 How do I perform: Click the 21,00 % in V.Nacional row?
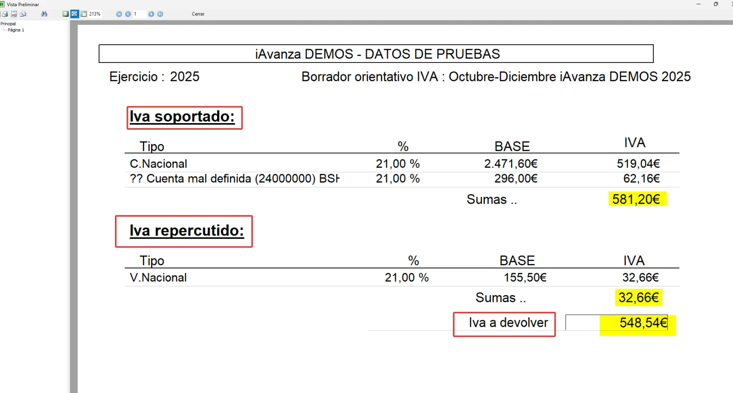tap(407, 278)
